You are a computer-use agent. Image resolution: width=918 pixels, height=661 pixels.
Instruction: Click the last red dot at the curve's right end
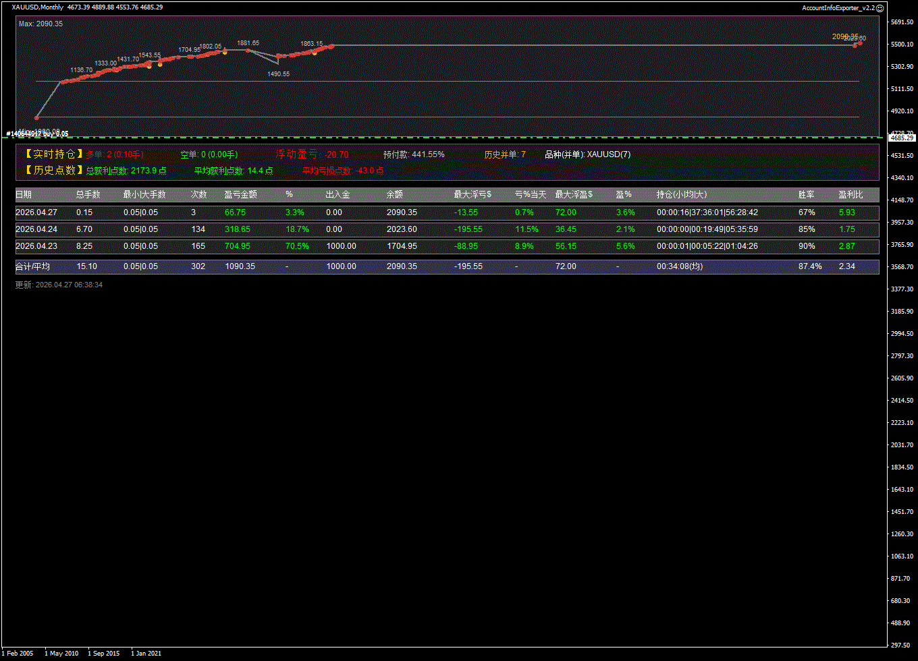coord(860,43)
